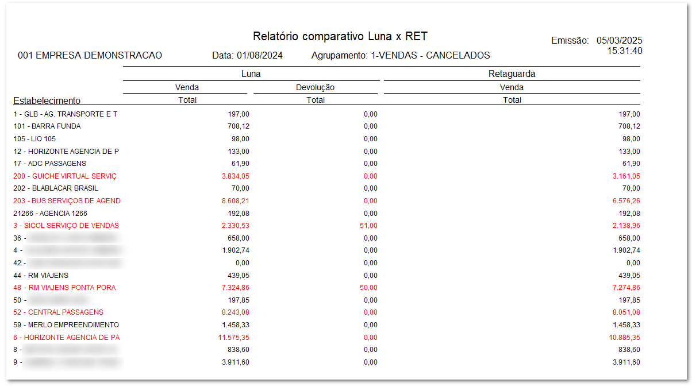Click Retaguarda value '7.274,86'
The width and height of the screenshot is (692, 387).
(x=626, y=288)
